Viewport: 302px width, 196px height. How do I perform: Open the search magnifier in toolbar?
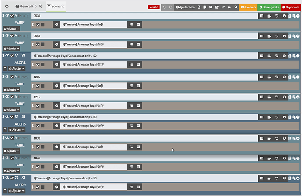[236, 7]
